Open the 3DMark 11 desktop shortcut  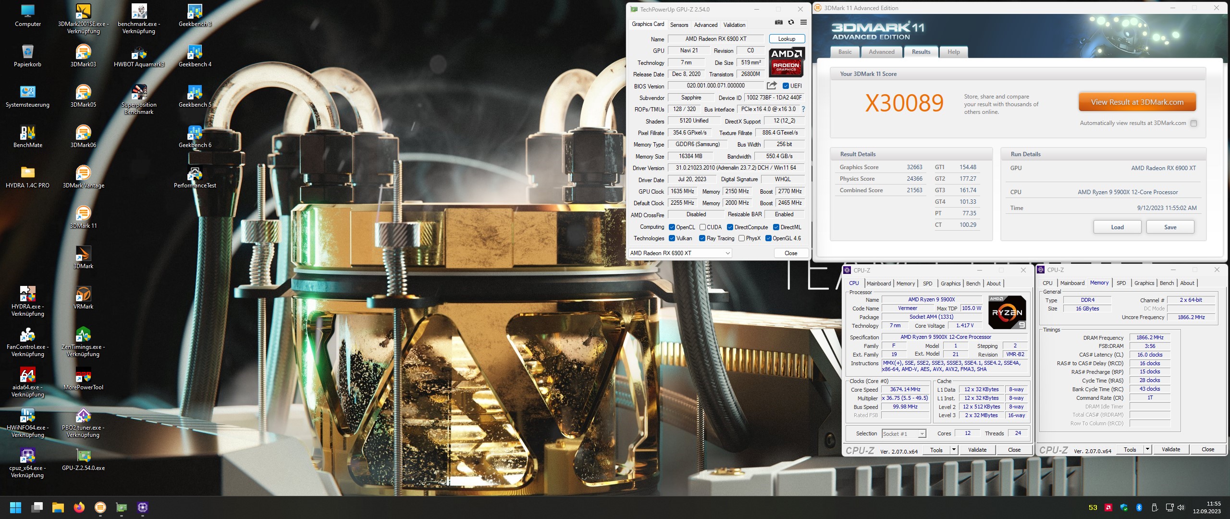tap(84, 217)
